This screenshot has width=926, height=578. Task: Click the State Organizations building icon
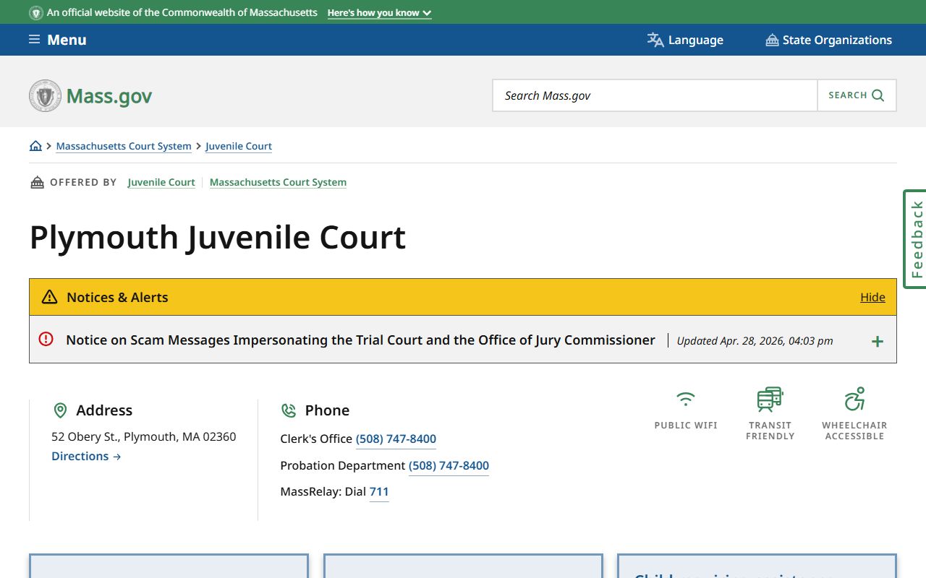click(x=772, y=40)
